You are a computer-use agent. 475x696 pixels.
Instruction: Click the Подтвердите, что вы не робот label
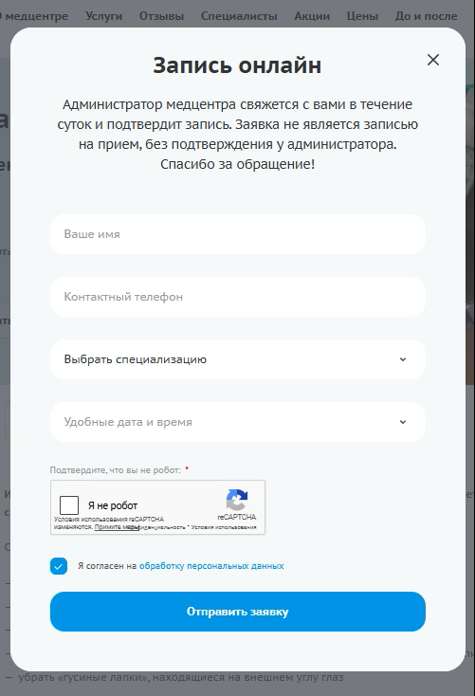115,470
